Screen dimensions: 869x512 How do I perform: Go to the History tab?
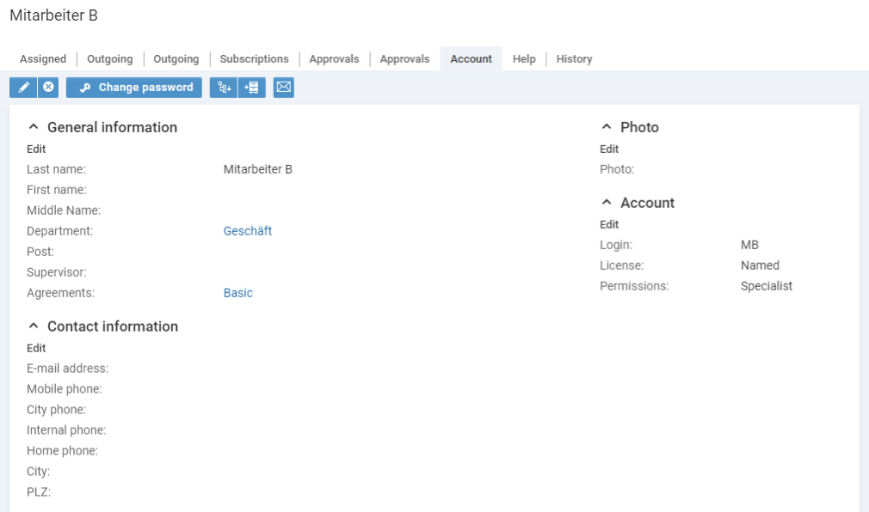point(574,59)
